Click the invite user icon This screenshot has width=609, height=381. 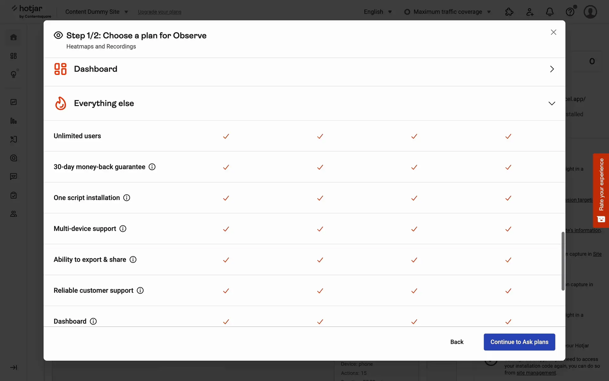point(530,12)
